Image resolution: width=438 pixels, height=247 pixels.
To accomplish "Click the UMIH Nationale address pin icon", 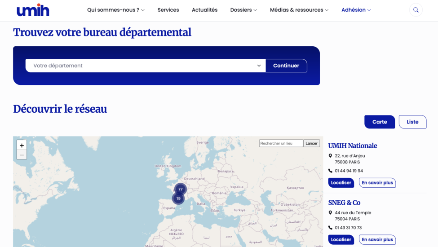I will 331,156.
